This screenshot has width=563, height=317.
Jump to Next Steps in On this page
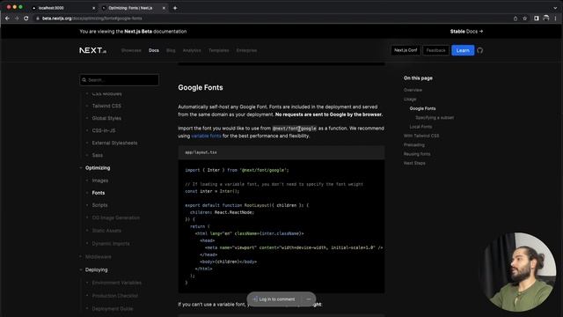point(414,163)
